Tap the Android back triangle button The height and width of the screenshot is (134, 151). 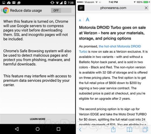(x=17, y=129)
